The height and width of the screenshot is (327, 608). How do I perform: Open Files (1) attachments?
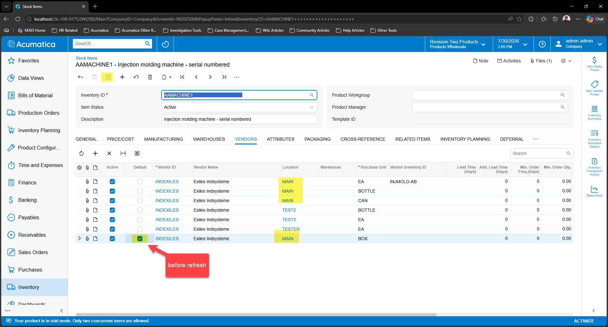pos(541,61)
